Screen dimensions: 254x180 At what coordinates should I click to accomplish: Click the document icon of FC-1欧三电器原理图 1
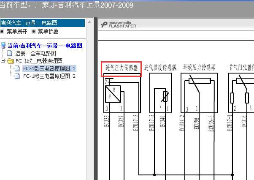17,68
